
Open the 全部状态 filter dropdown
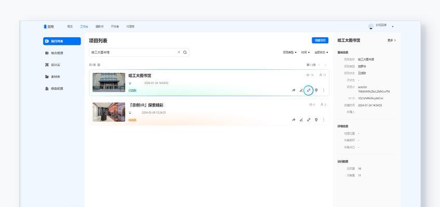[322, 52]
